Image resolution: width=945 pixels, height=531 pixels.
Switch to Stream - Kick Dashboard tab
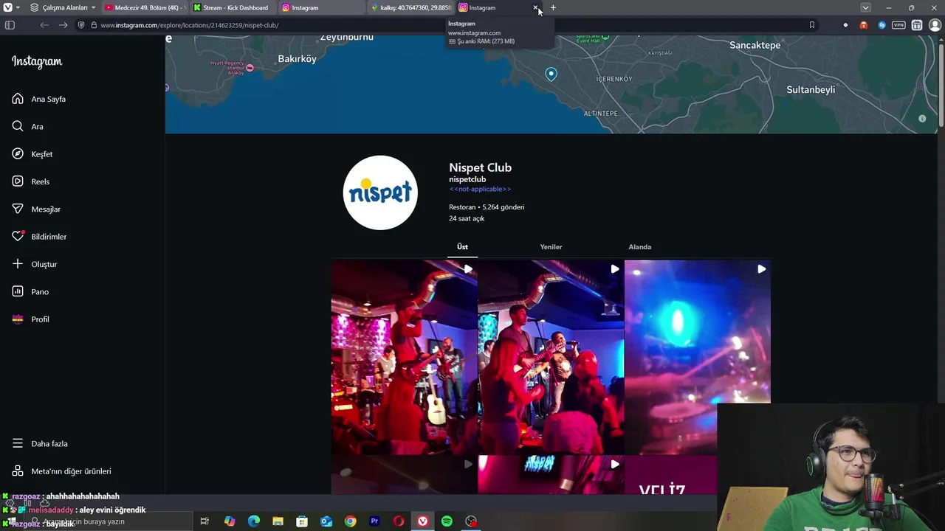click(x=233, y=7)
